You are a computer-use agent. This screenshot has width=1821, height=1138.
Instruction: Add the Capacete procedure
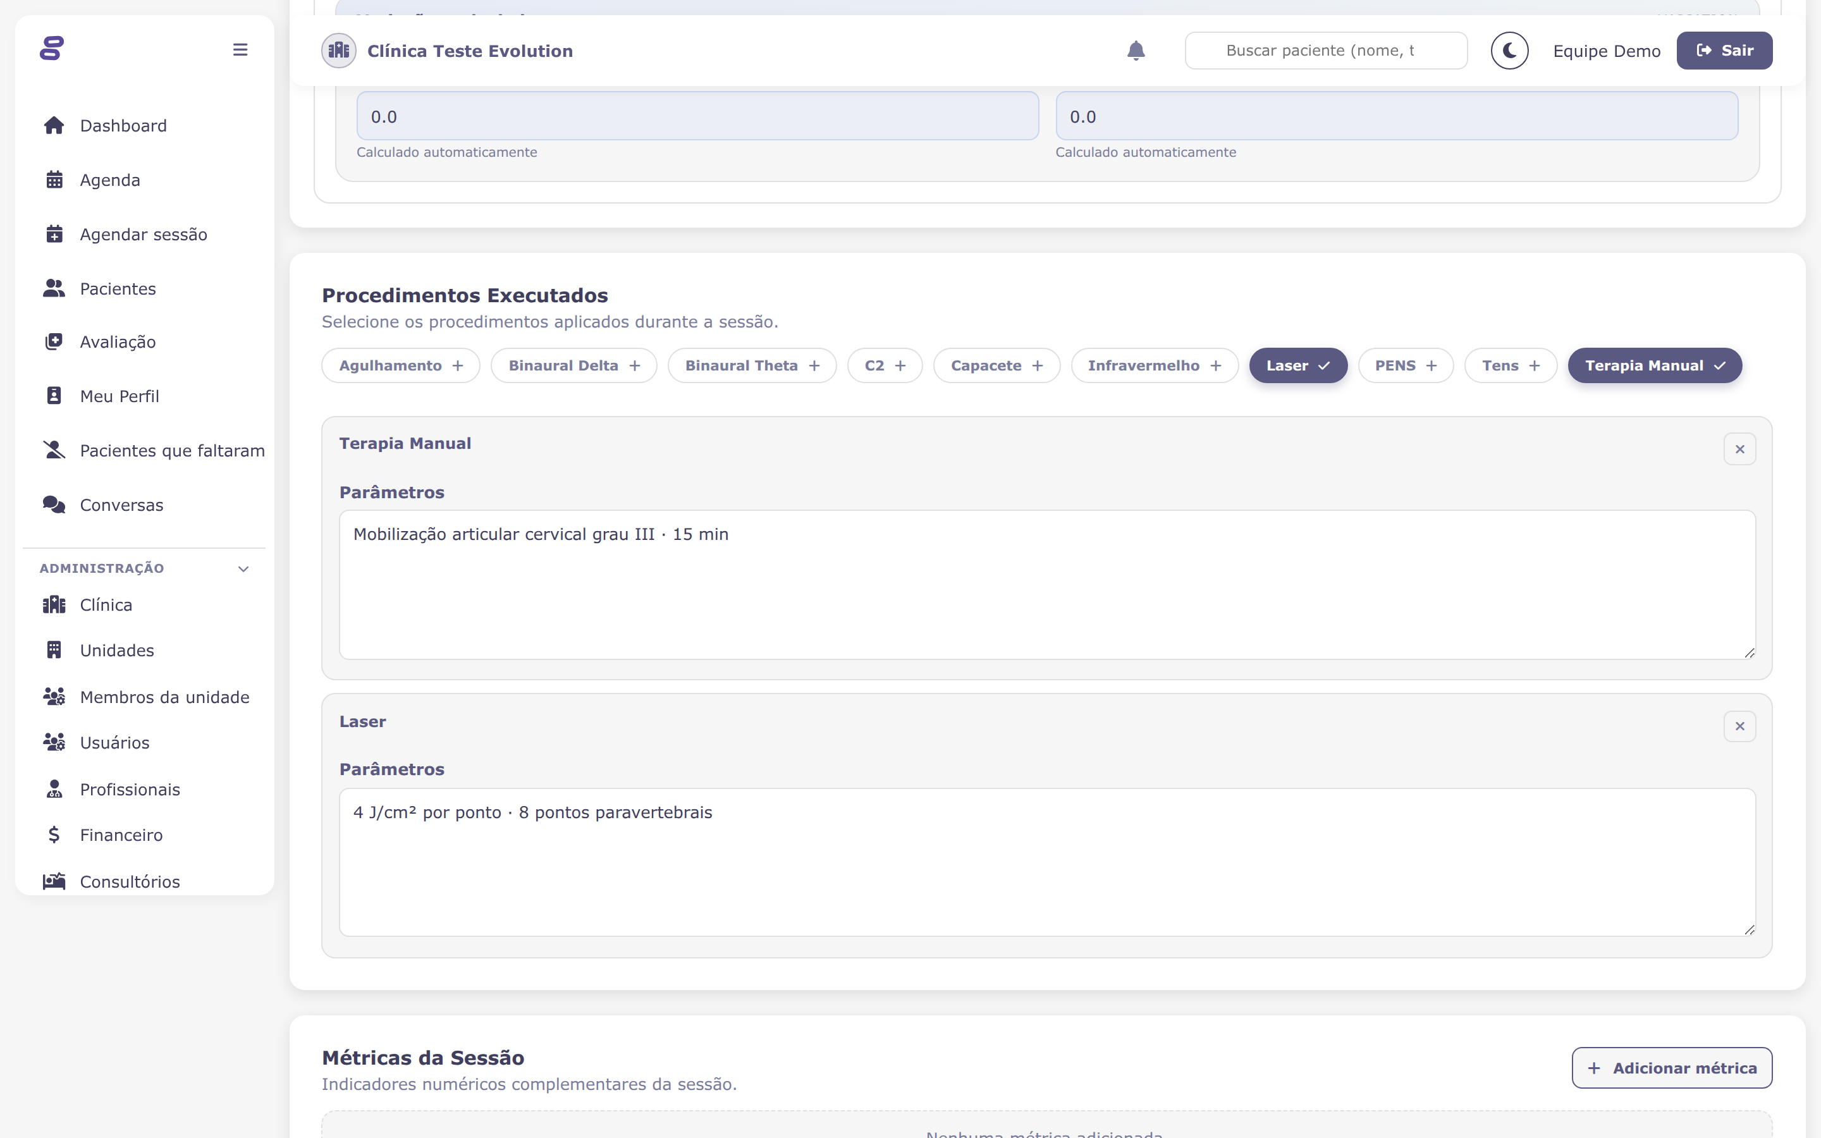[997, 366]
